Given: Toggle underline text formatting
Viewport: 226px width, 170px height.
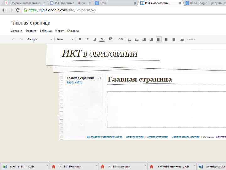Looking at the screenshot, I should 95,39.
